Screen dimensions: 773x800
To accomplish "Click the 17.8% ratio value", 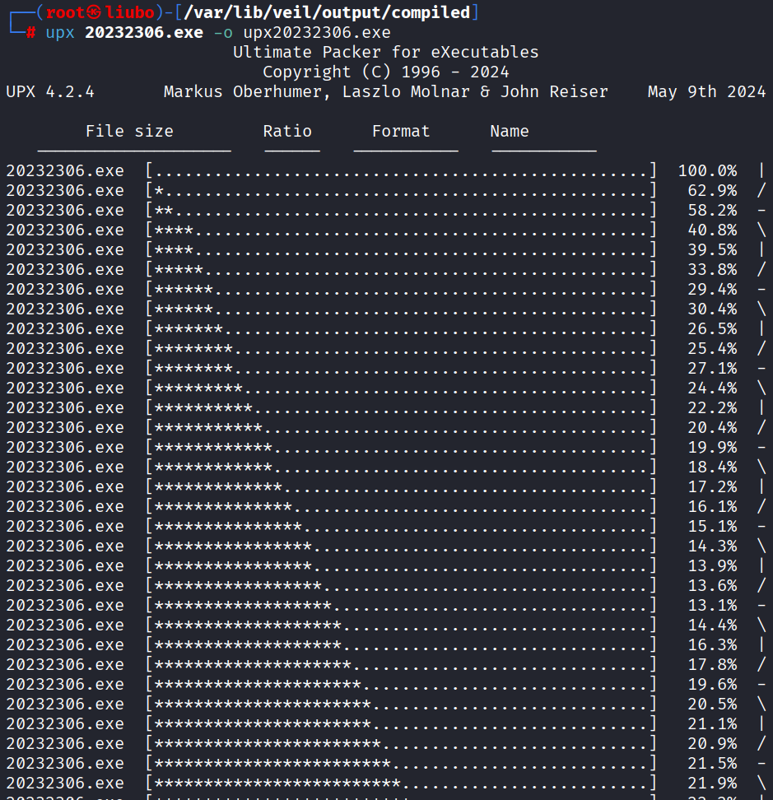I will click(x=712, y=665).
